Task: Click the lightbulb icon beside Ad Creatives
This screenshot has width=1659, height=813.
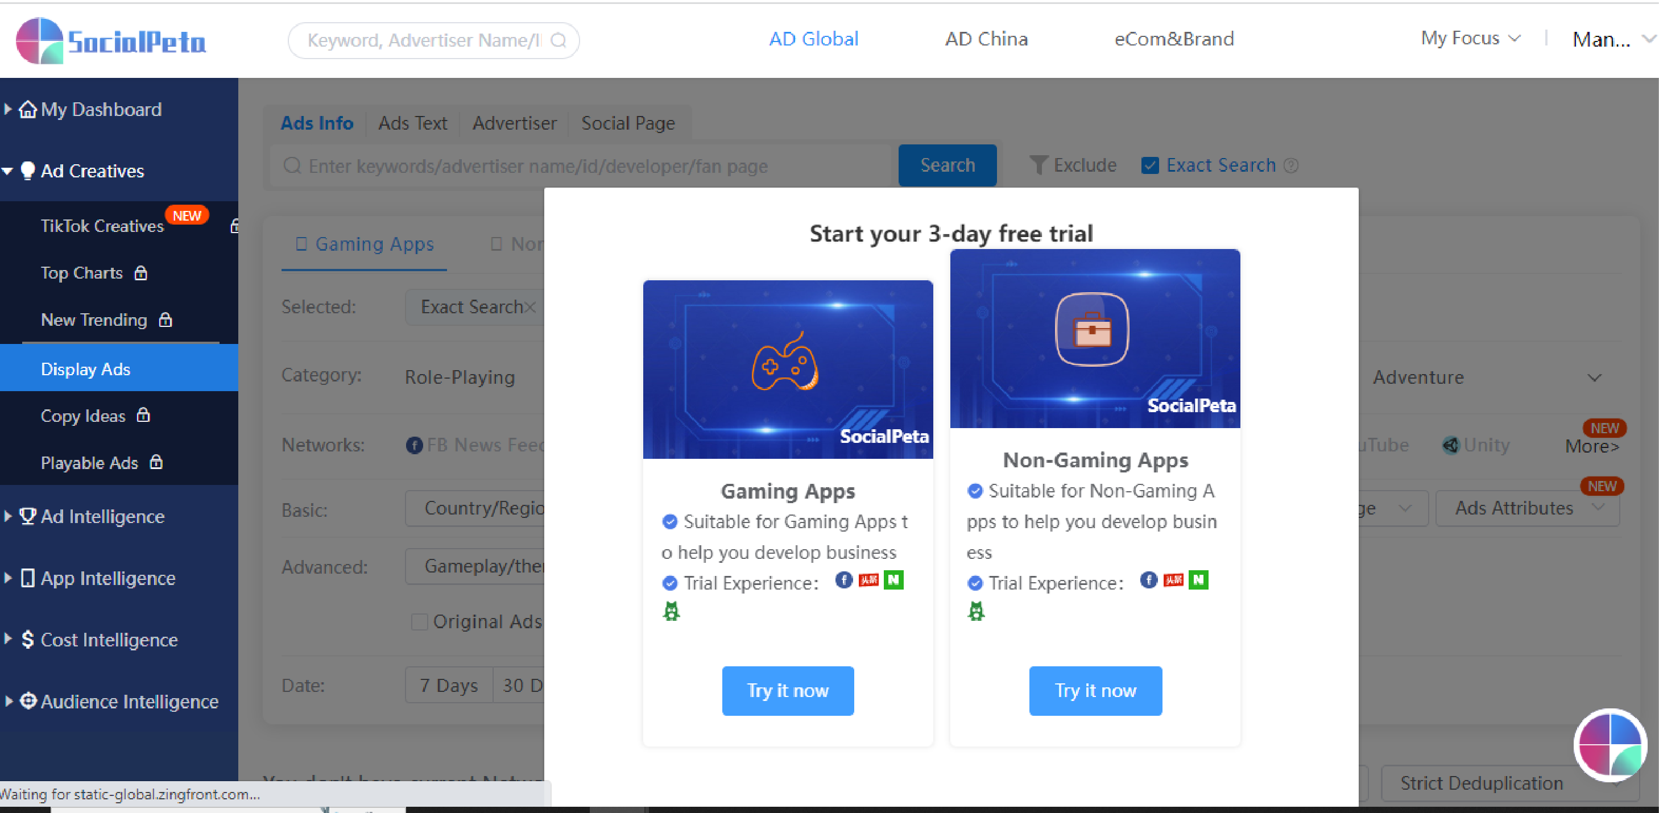Action: pyautogui.click(x=28, y=171)
